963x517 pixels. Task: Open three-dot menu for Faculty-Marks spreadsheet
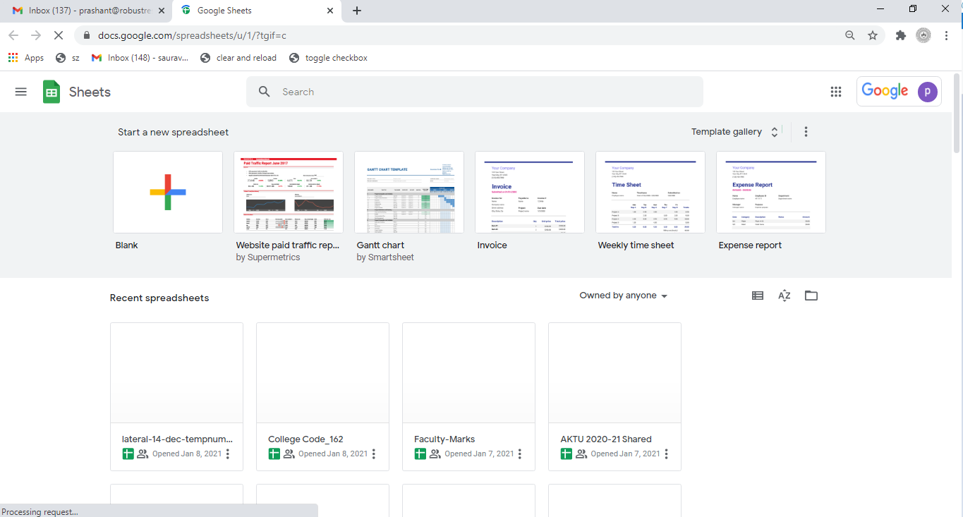(x=520, y=454)
